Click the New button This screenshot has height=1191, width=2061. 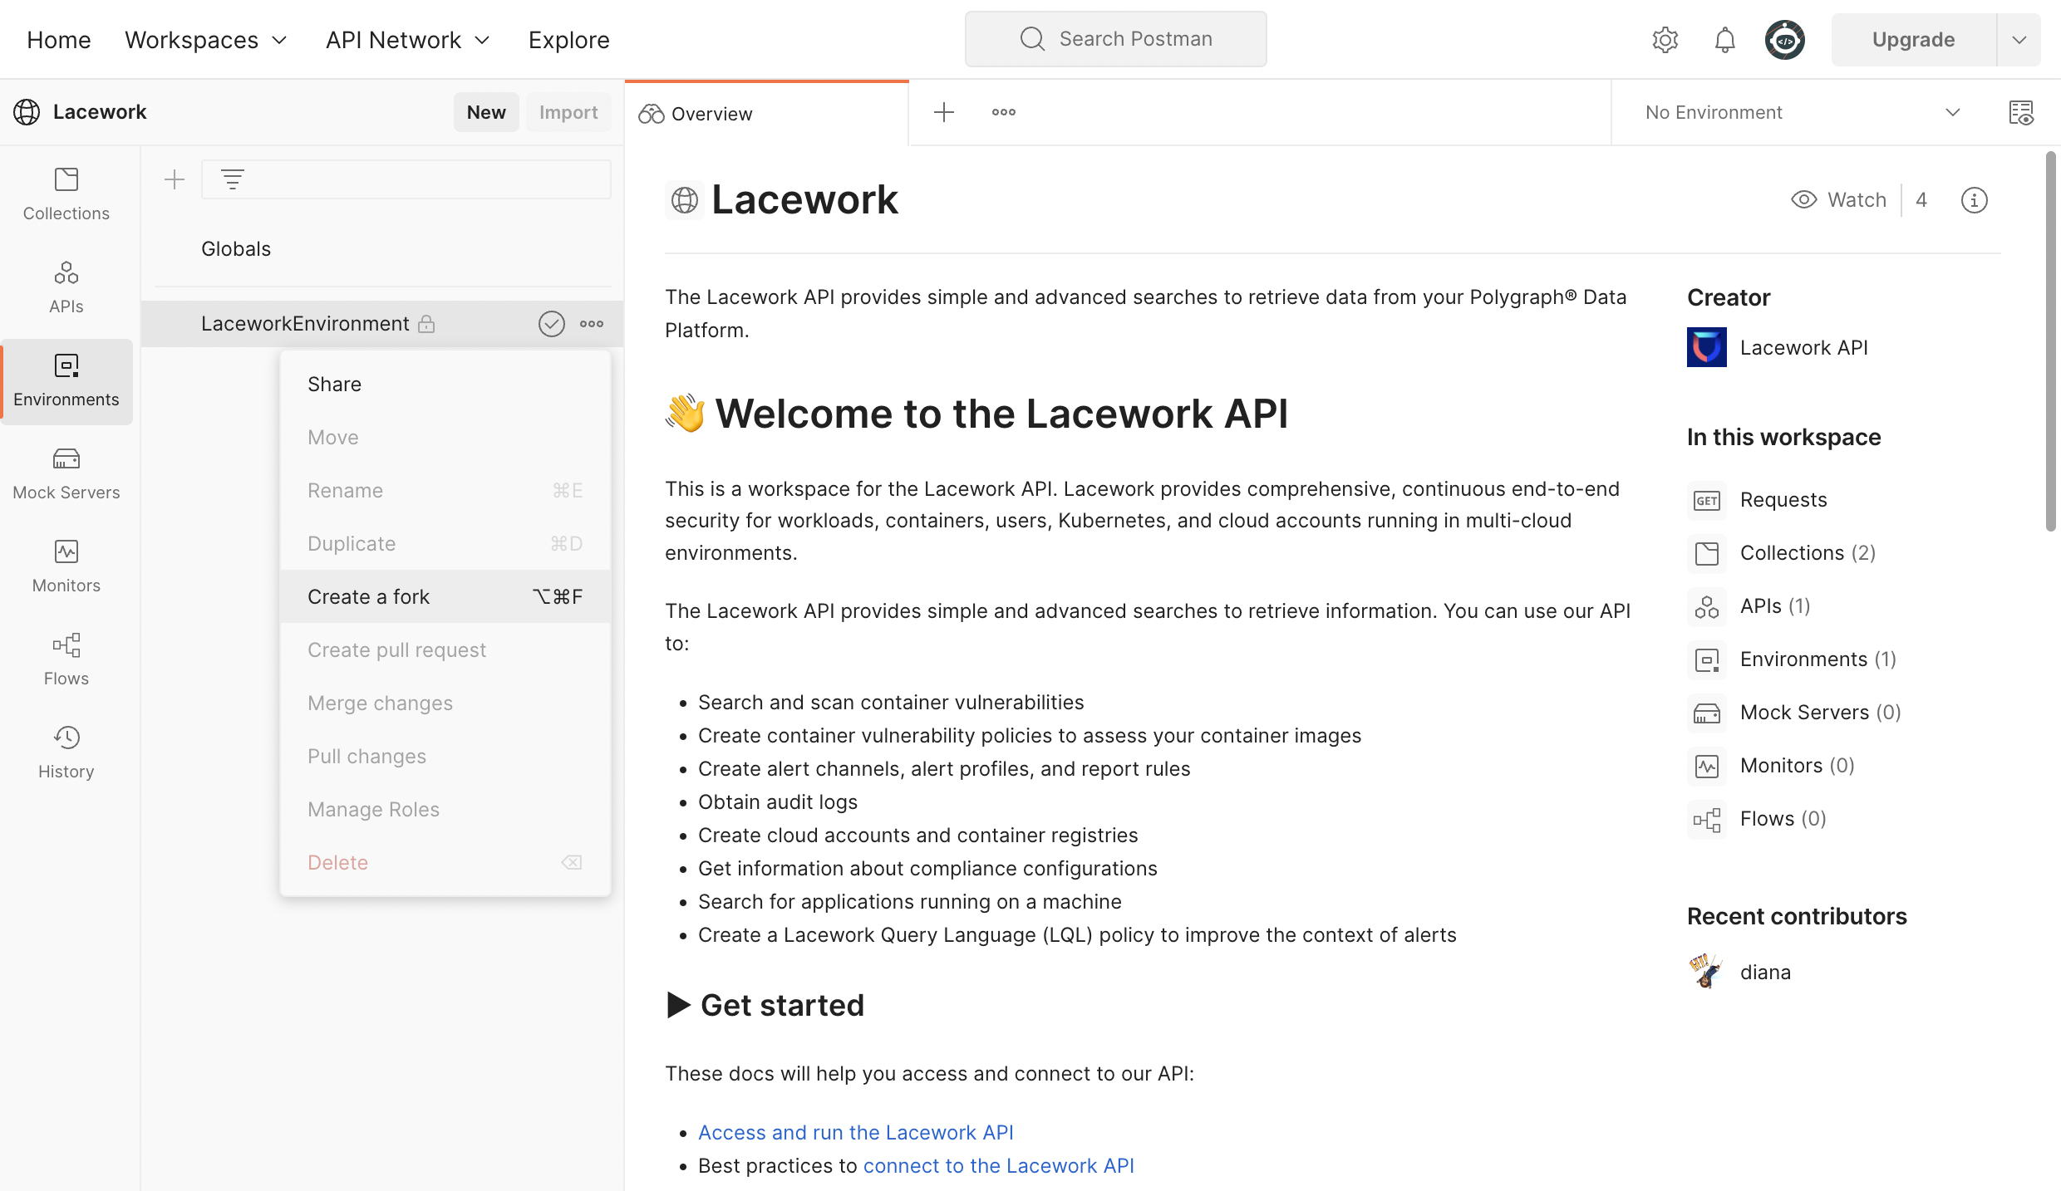[486, 111]
